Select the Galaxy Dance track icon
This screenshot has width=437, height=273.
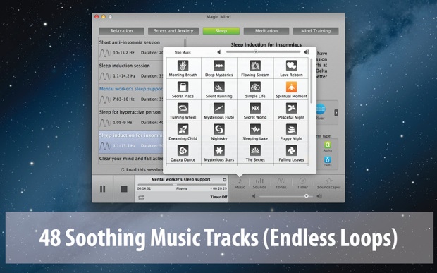pyautogui.click(x=183, y=150)
